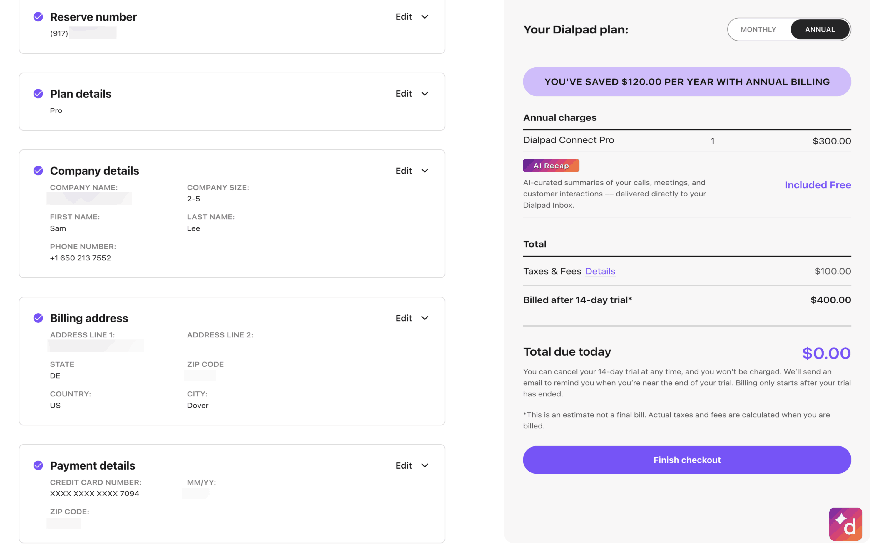Edit the Payment details section

coord(403,465)
